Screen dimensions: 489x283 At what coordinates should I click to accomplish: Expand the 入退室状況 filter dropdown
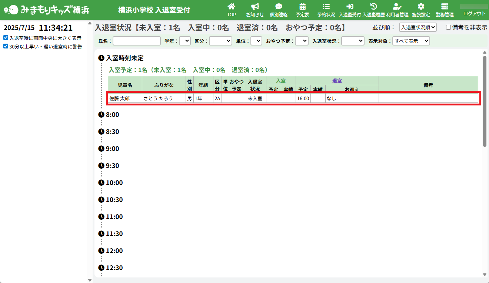[353, 41]
